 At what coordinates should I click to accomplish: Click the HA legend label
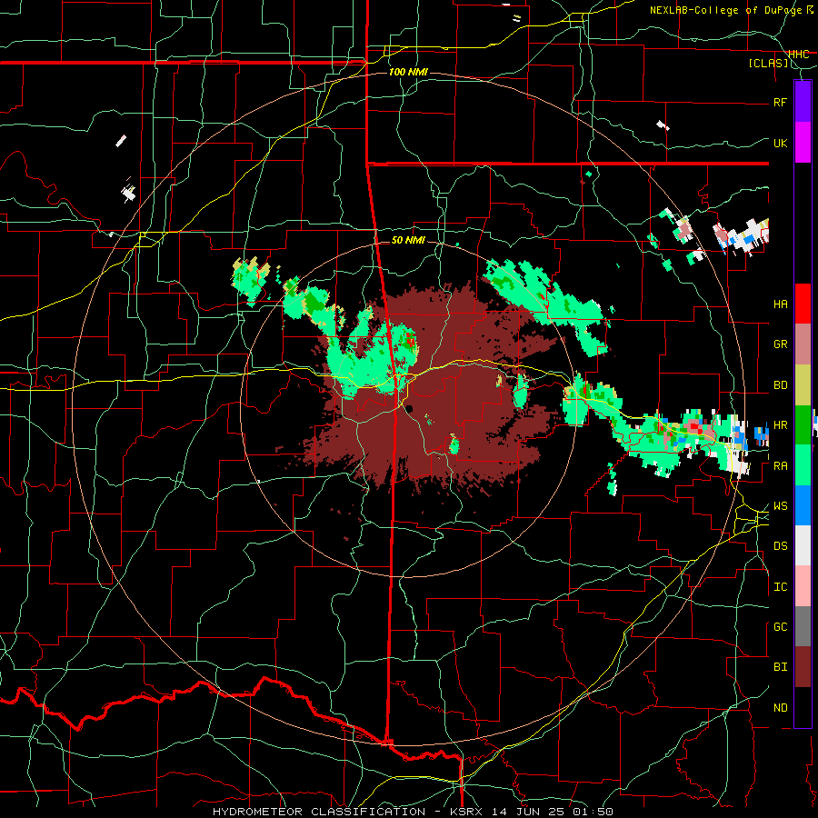(781, 304)
